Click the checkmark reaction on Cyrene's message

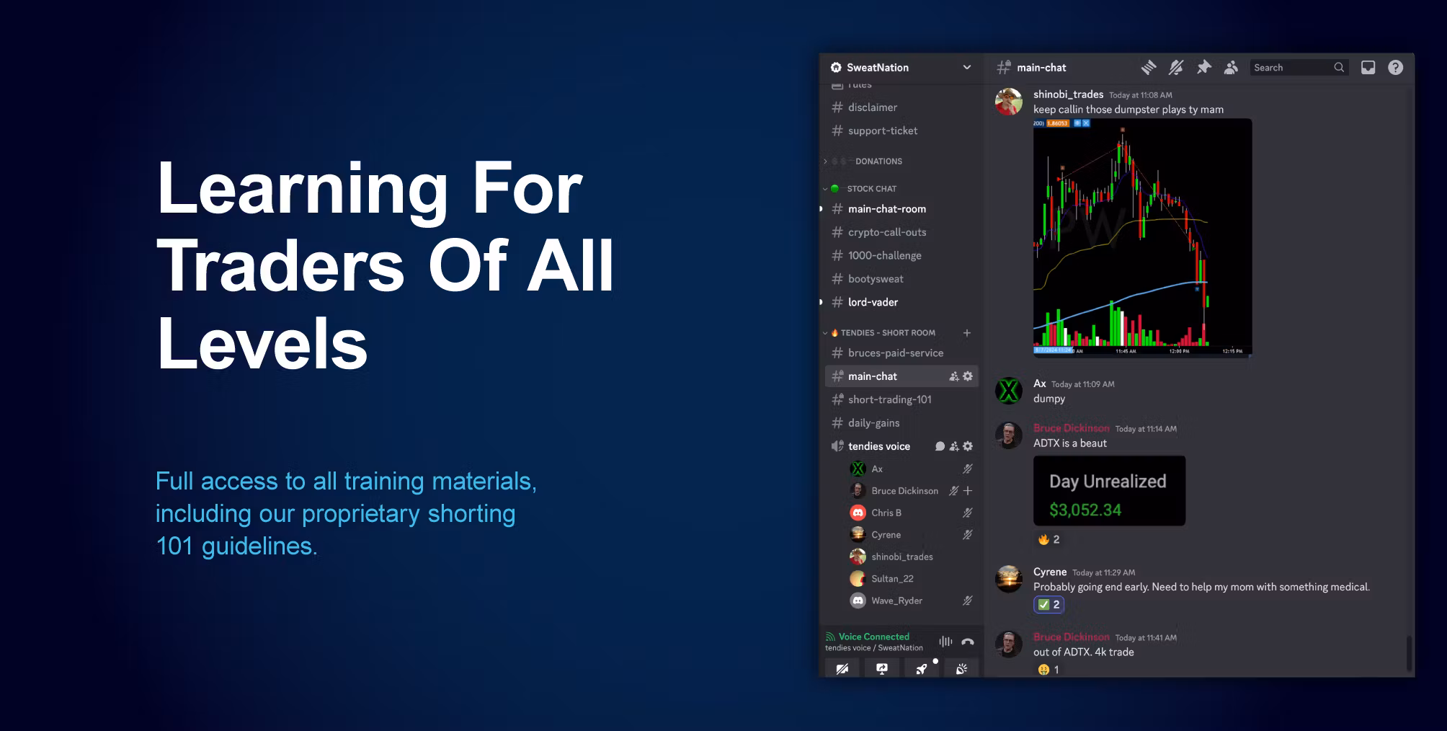pos(1048,605)
